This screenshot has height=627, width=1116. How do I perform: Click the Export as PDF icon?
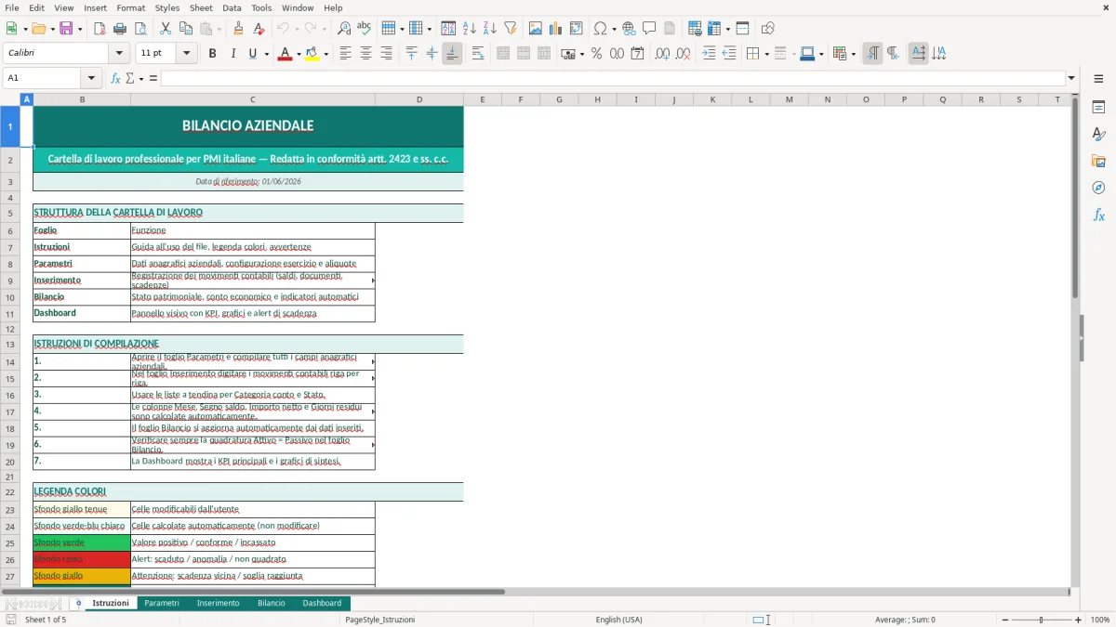(x=100, y=29)
